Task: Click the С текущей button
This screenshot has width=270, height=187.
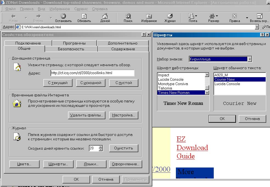Action: tap(58, 83)
